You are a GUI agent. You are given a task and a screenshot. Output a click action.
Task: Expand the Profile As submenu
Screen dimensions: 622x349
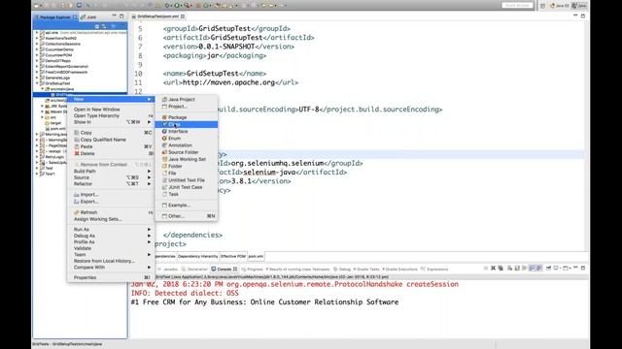111,241
